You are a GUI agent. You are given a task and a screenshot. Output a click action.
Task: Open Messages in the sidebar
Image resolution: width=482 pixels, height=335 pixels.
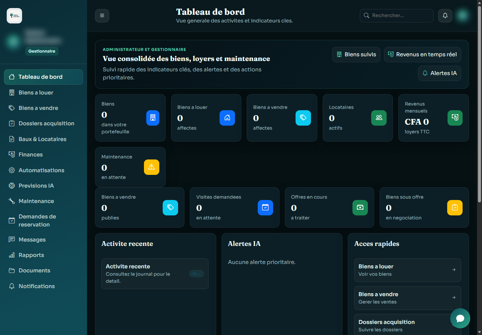point(44,240)
